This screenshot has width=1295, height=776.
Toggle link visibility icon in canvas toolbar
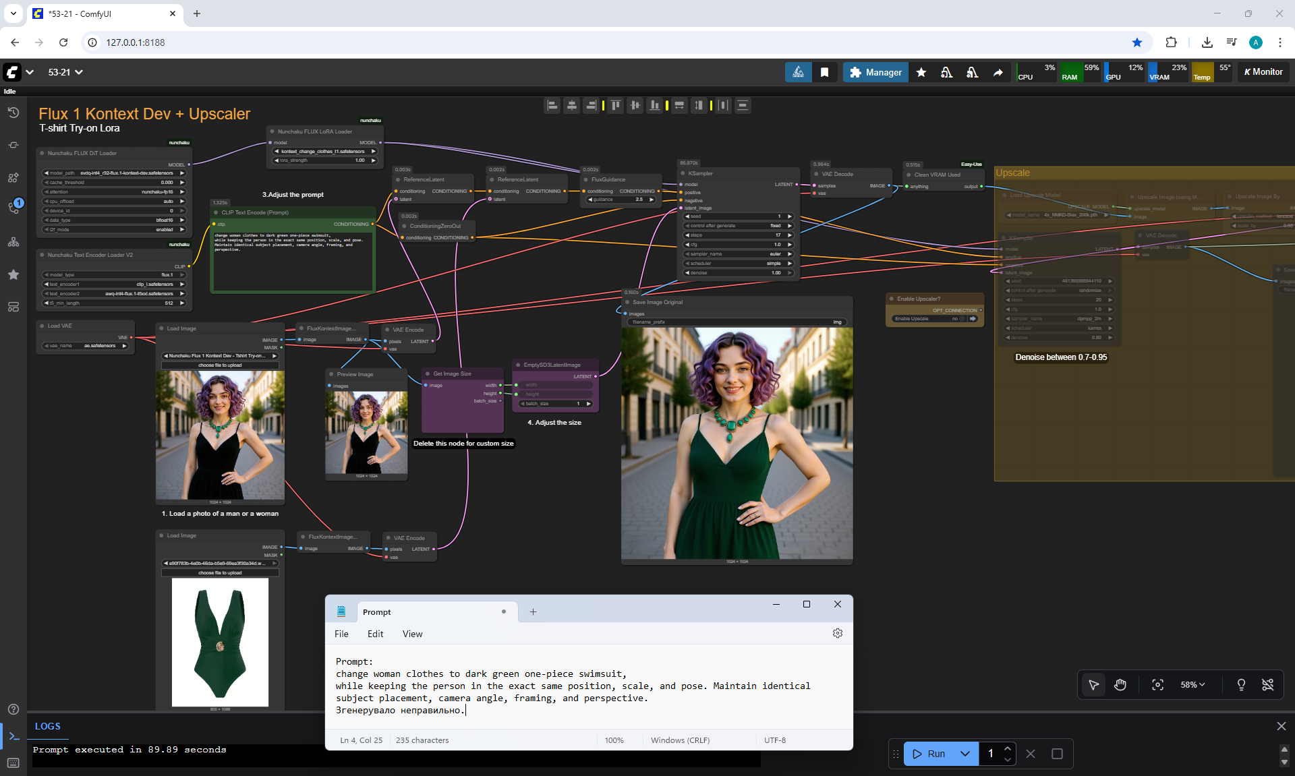1267,685
